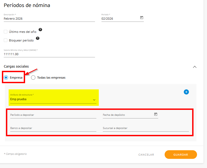Check the Bloquear período checkbox

pyautogui.click(x=6, y=40)
